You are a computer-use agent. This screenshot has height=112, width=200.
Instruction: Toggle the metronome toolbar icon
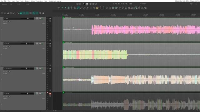coord(21,13)
